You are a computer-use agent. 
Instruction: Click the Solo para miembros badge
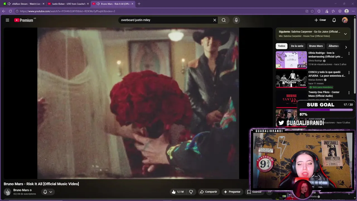tap(321, 87)
